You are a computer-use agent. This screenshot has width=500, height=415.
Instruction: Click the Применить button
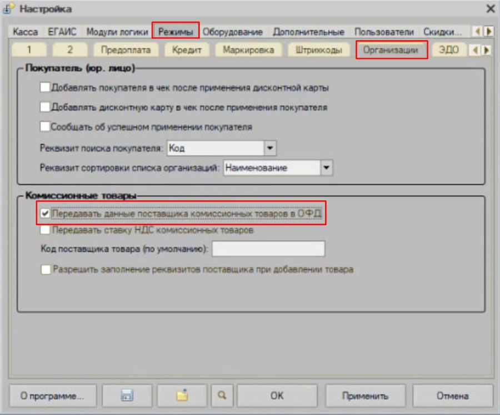366,396
